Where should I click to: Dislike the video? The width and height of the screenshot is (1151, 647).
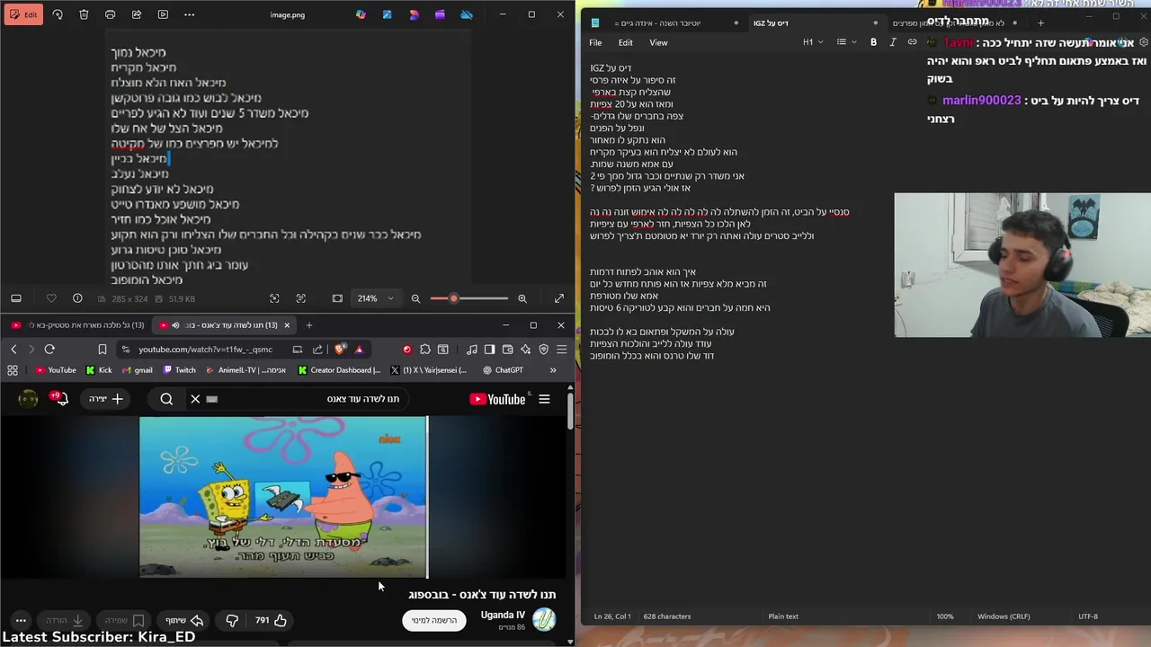232,620
